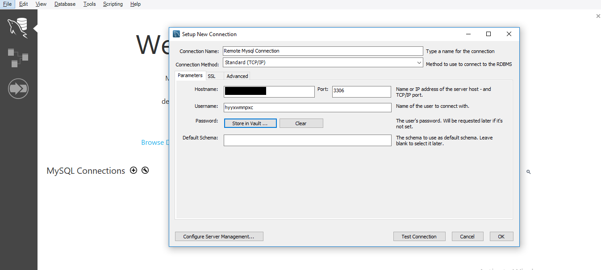This screenshot has height=270, width=601.
Task: Open the File menu
Action: (7, 4)
